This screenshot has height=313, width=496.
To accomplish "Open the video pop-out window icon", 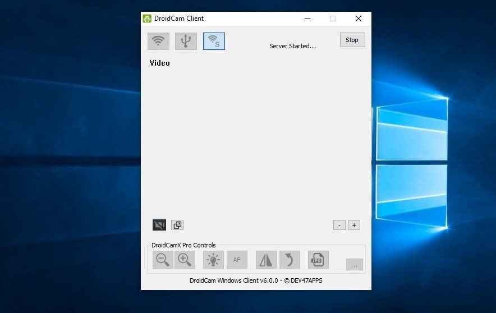I will [x=177, y=225].
